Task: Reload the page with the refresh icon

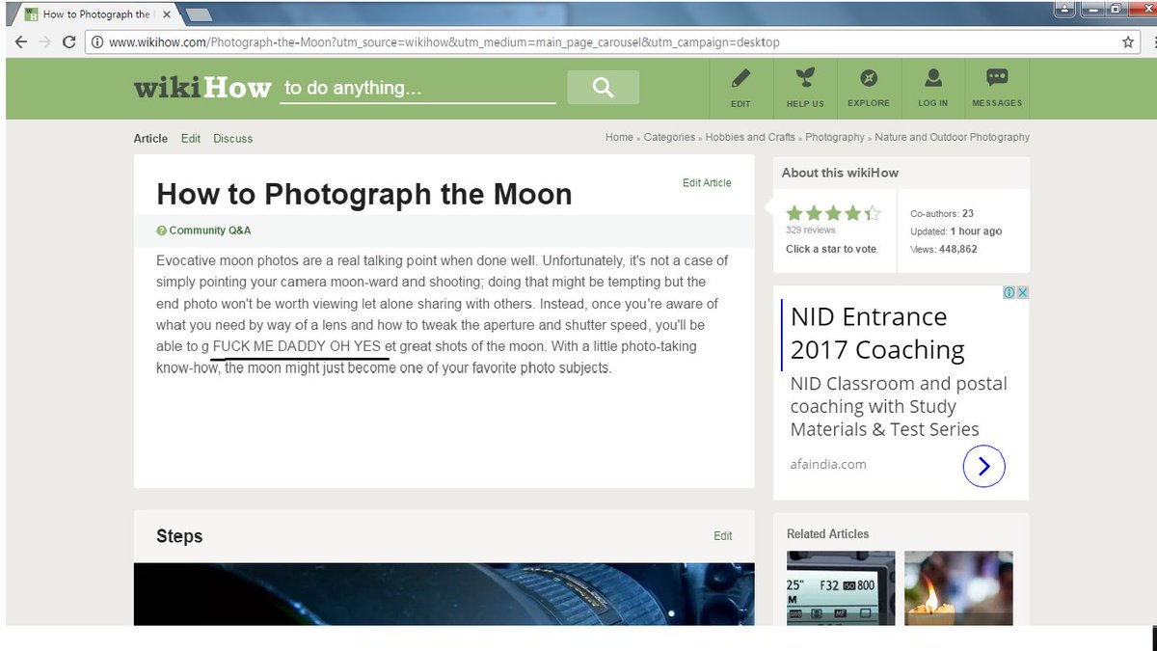Action: pyautogui.click(x=69, y=42)
